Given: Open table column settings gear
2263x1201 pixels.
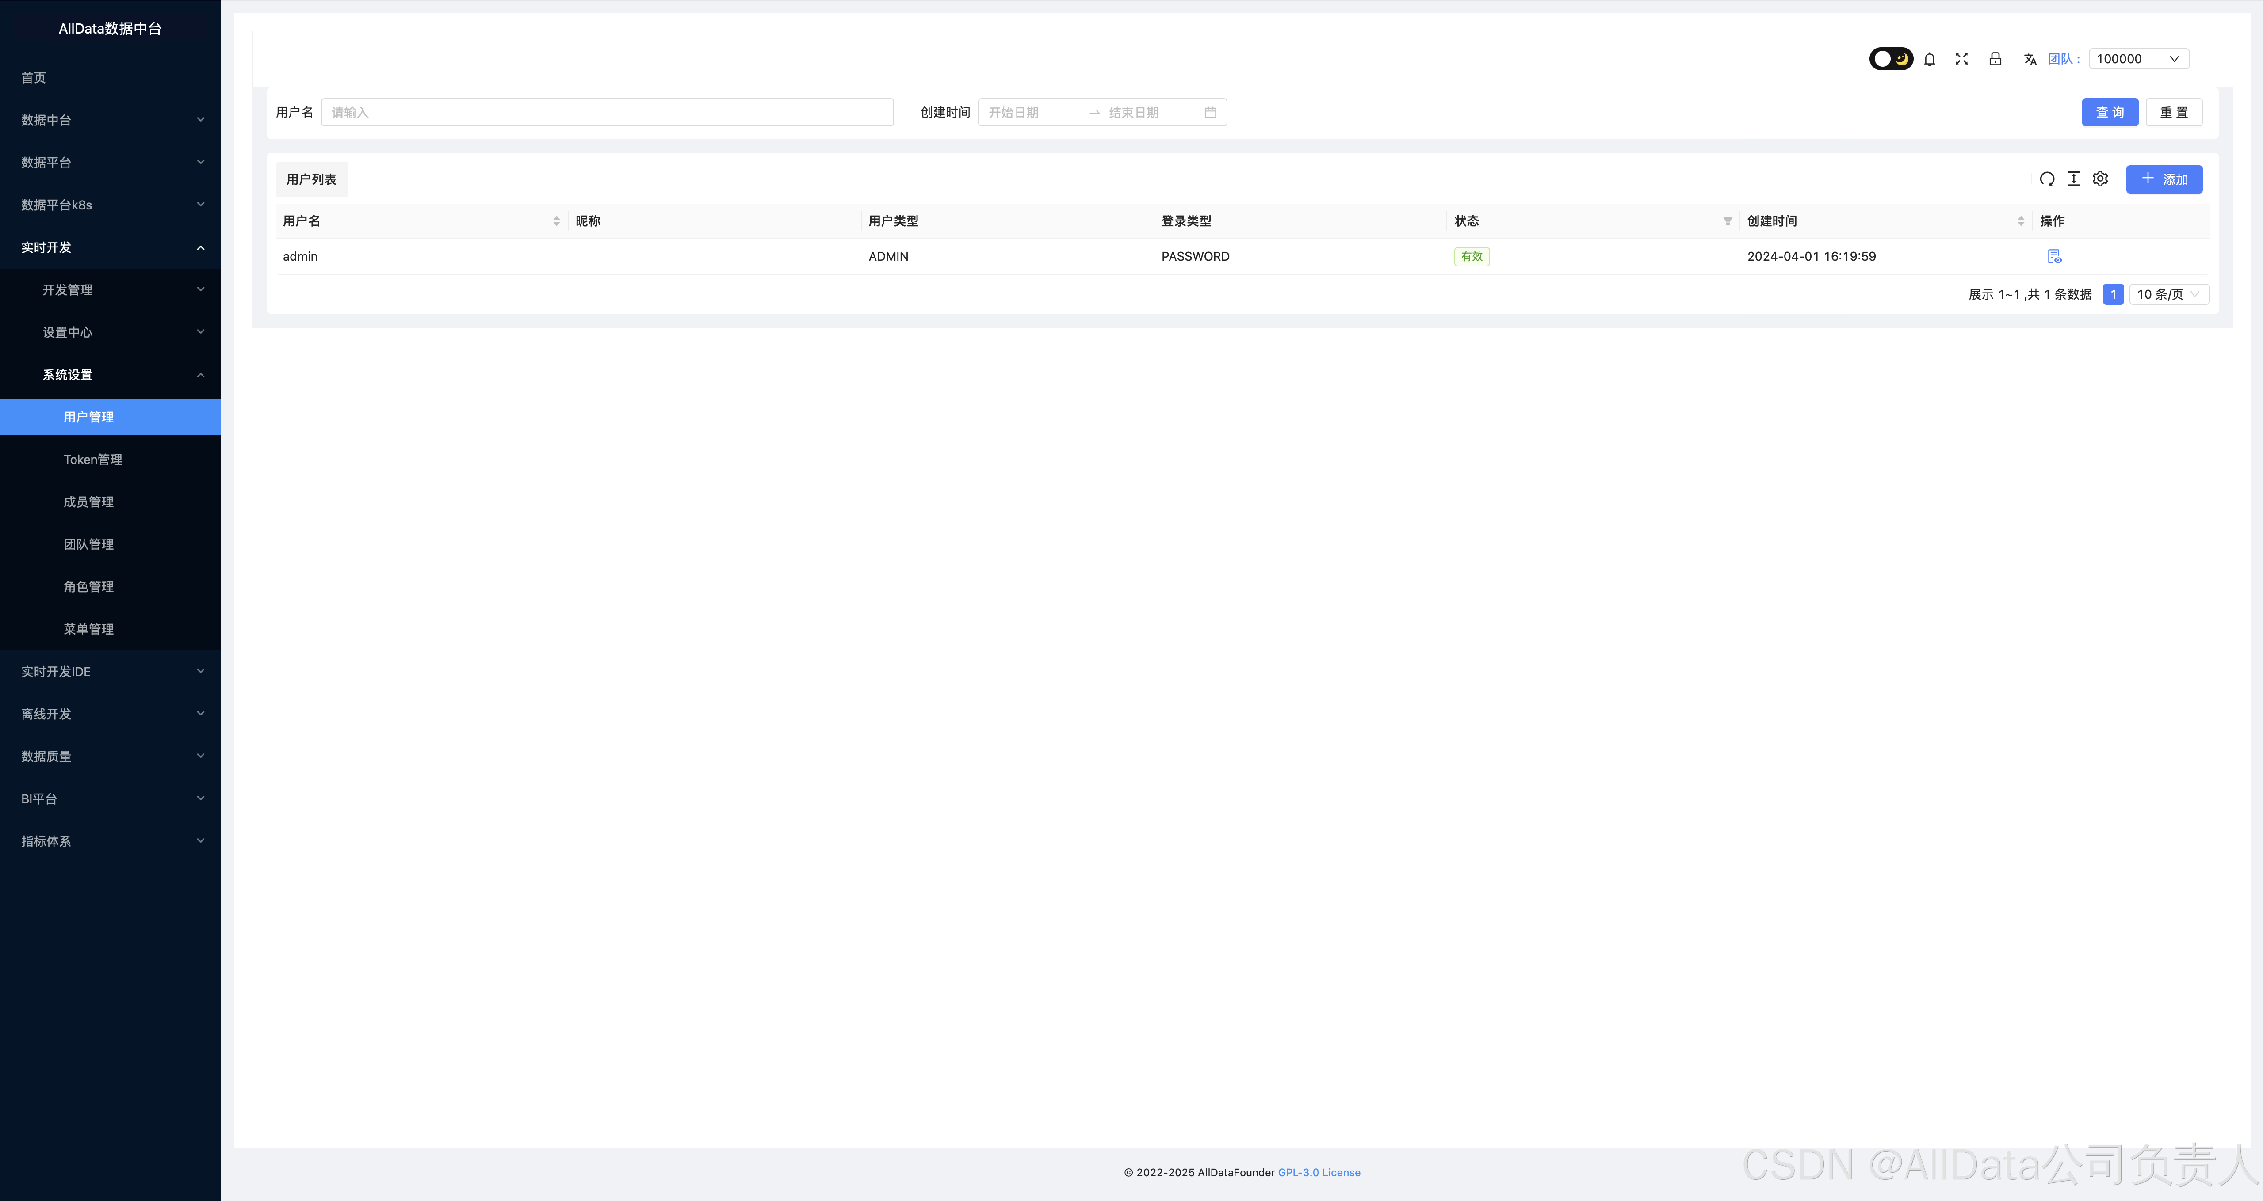Looking at the screenshot, I should (2100, 179).
